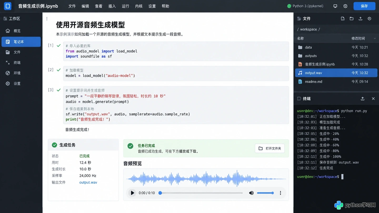Image resolution: width=379 pixels, height=213 pixels.
Task: Select 文件 in the left sidebar
Action: pos(21,52)
